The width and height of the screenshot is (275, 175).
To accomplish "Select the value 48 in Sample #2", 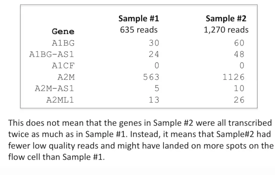I will tap(239, 54).
